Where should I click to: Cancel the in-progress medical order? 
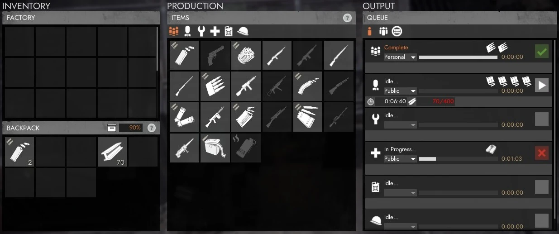(x=542, y=153)
